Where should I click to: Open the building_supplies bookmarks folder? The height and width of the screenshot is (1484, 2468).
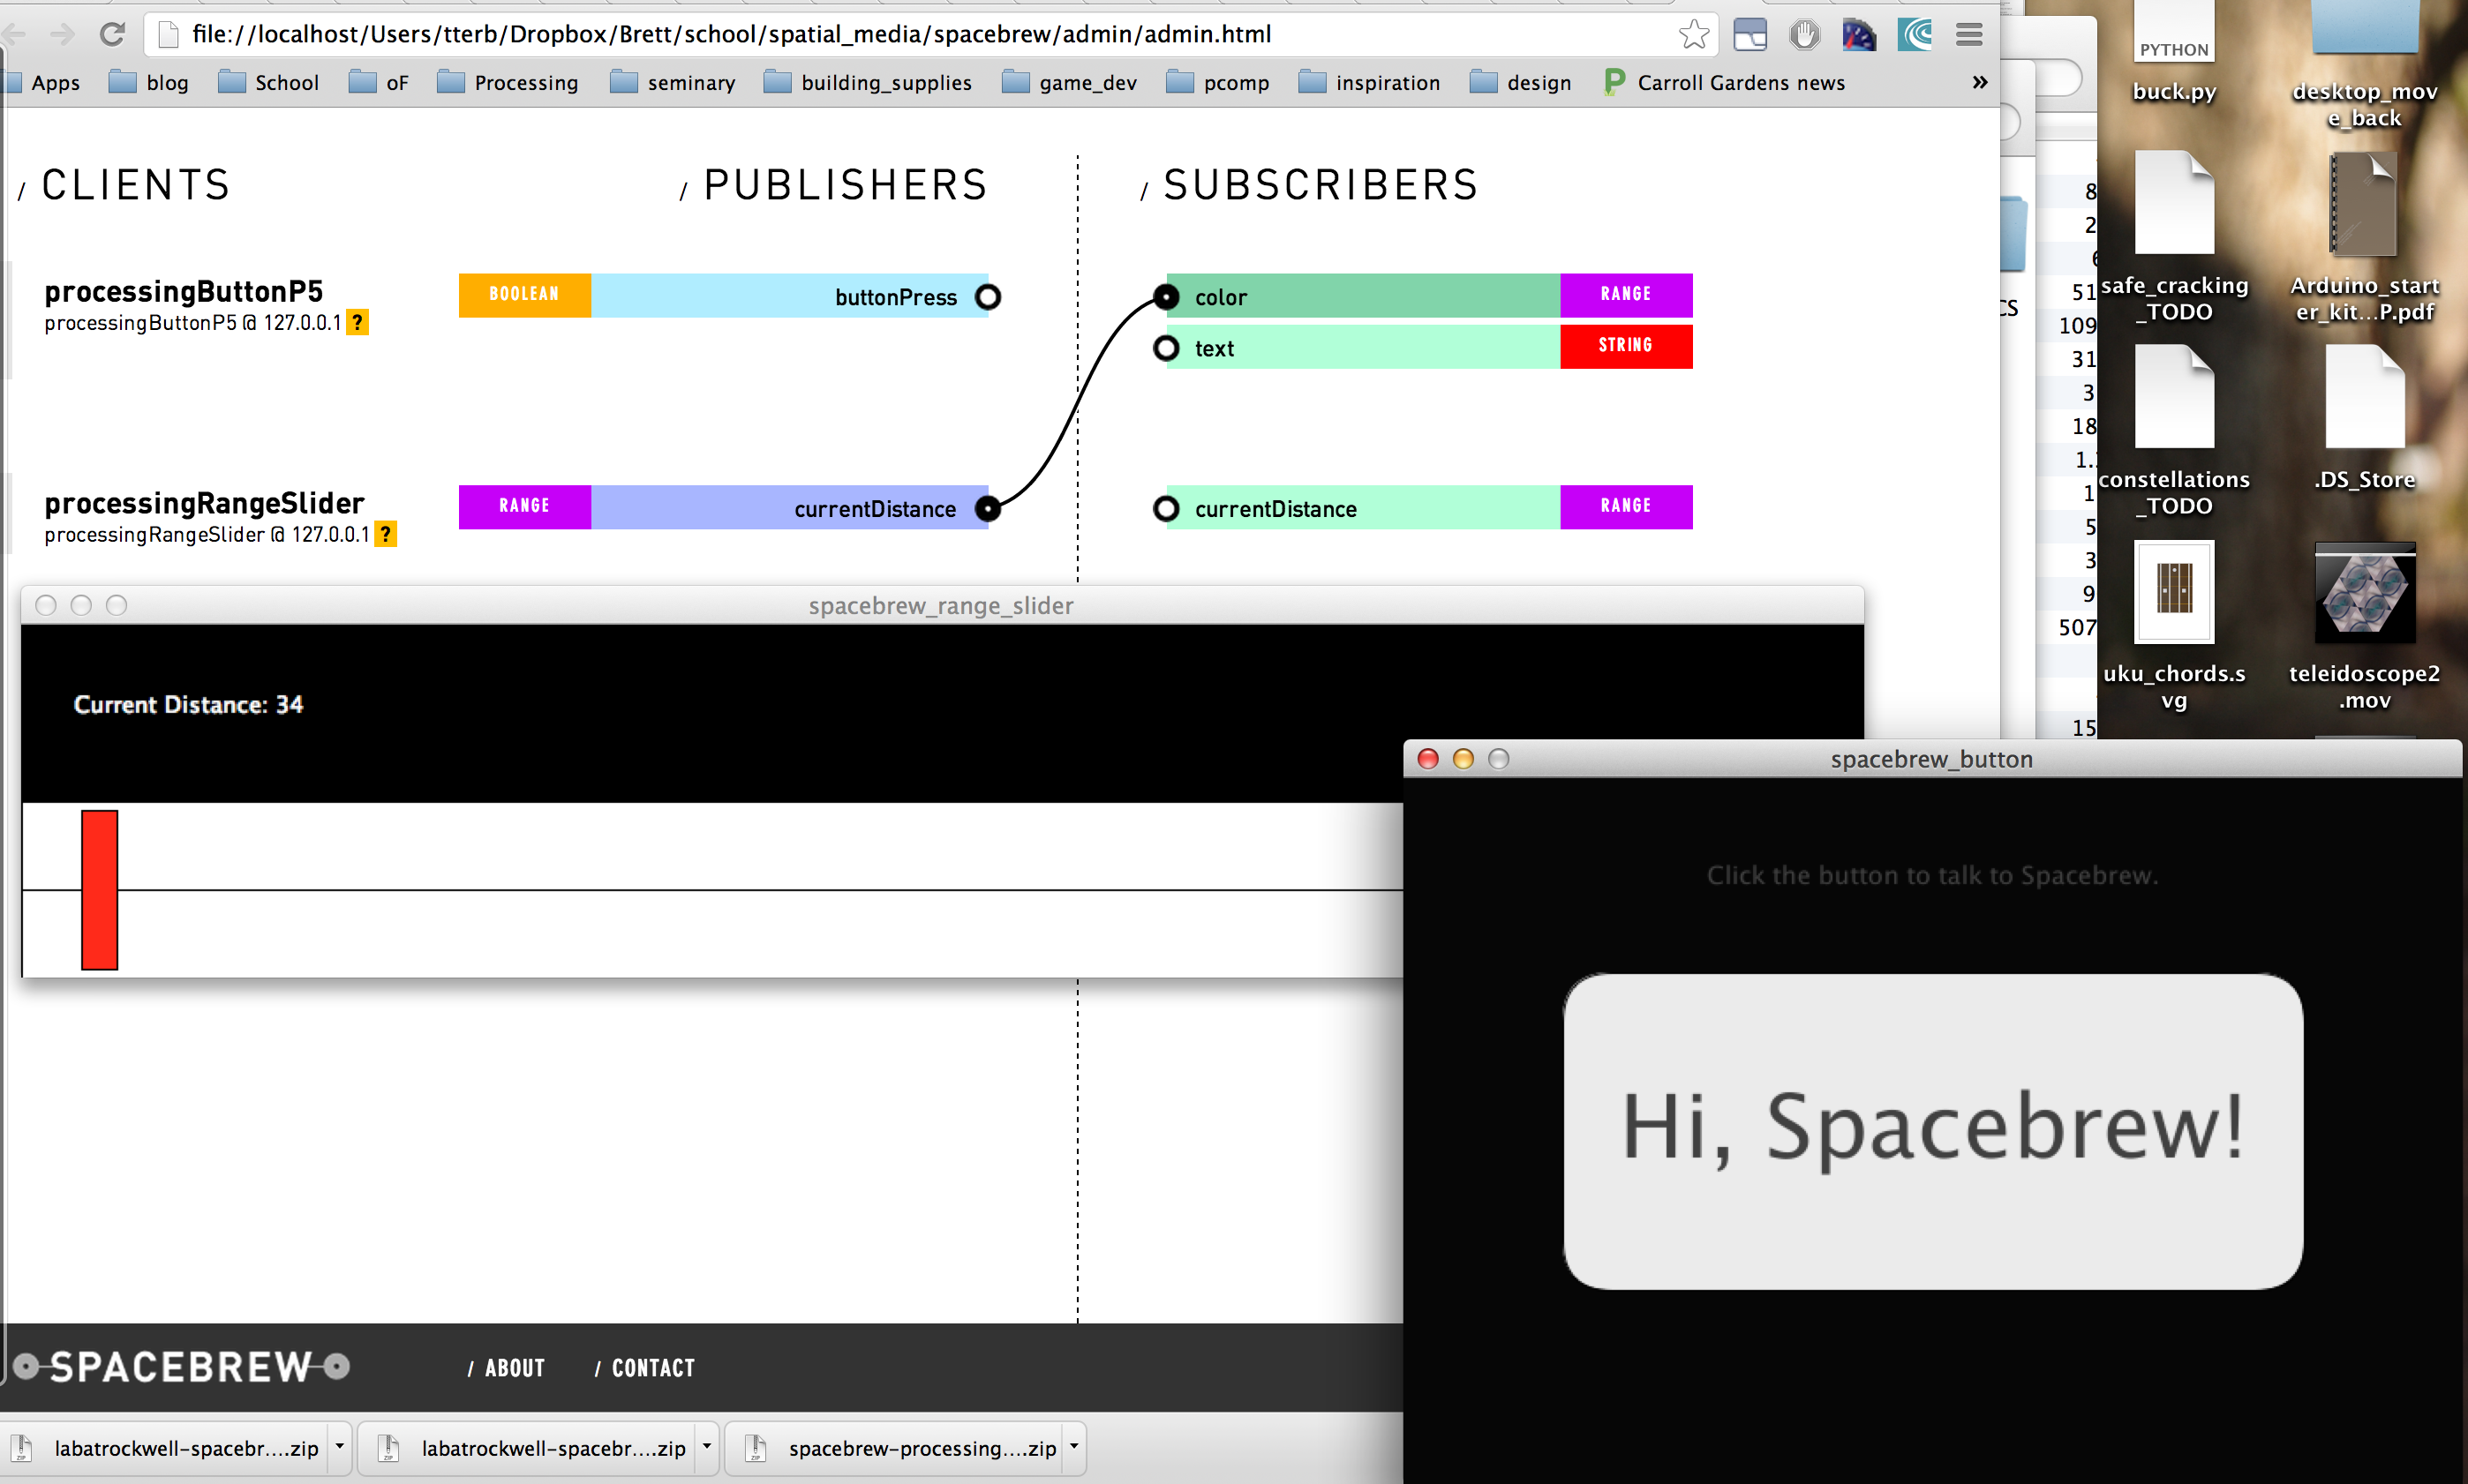coord(869,82)
